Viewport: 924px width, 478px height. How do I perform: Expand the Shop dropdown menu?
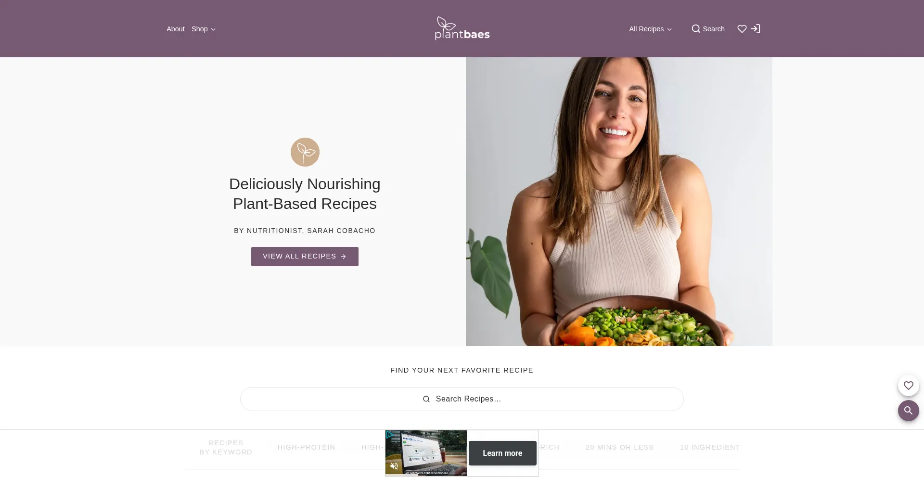(x=204, y=29)
